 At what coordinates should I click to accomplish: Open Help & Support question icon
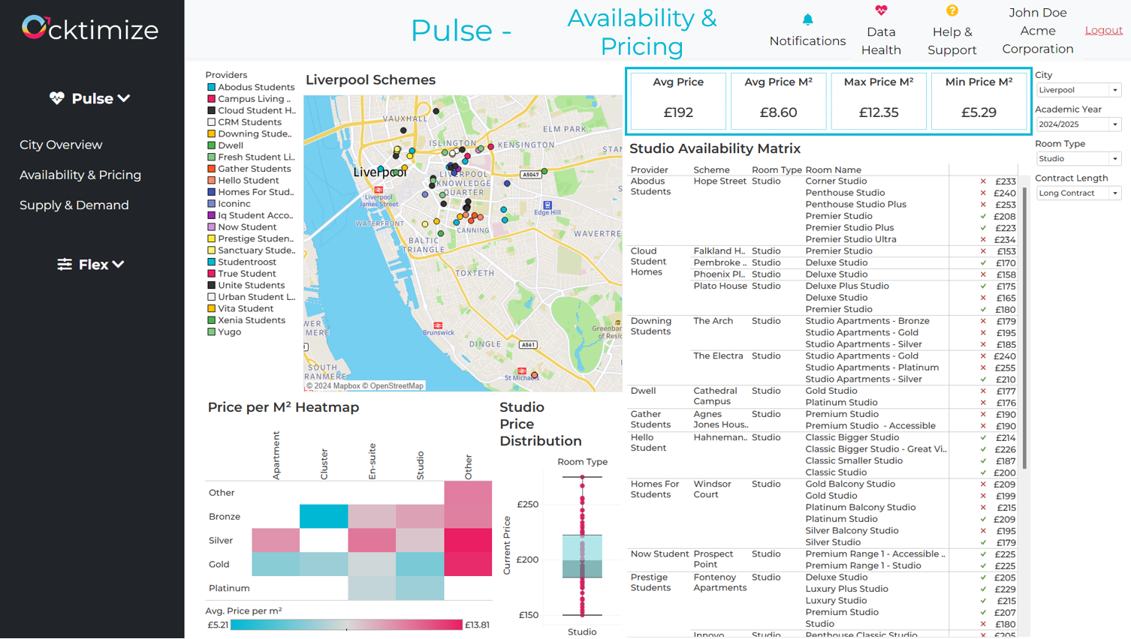tap(952, 10)
